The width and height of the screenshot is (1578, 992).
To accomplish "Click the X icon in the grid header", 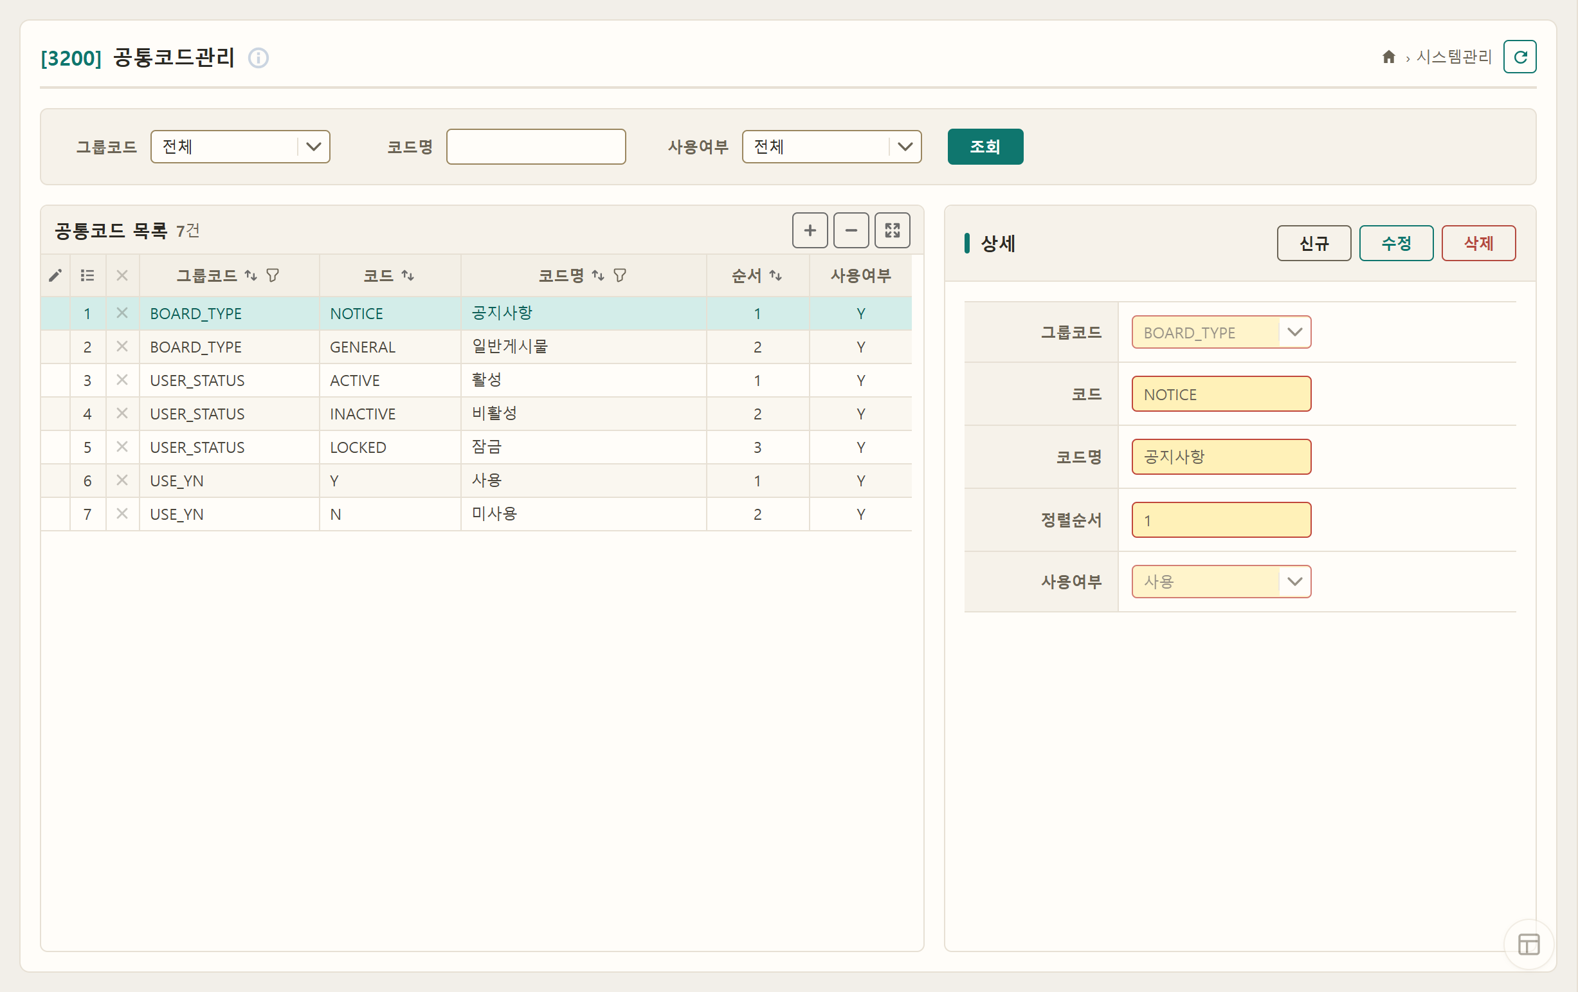I will tap(122, 275).
